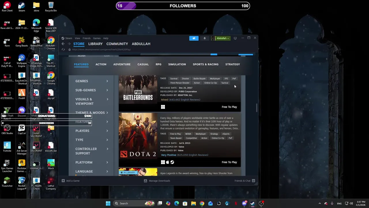Click the Windows taskbar Search box
The width and height of the screenshot is (369, 208).
click(134, 203)
